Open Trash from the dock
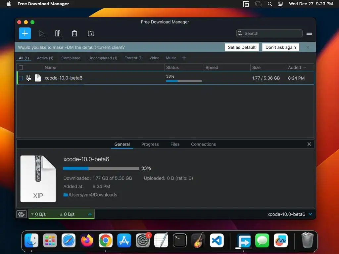339x254 pixels. pyautogui.click(x=307, y=240)
